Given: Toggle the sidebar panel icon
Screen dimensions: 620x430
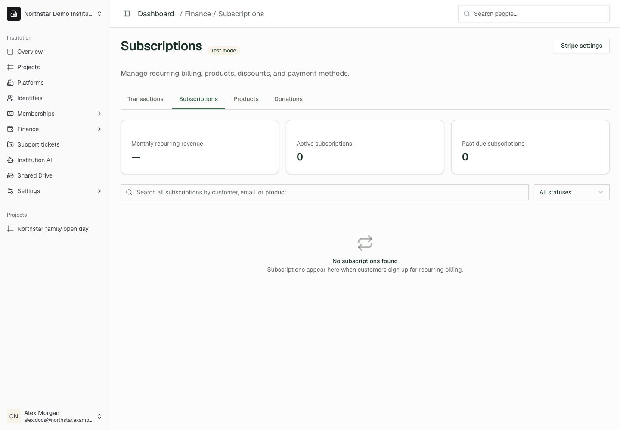Looking at the screenshot, I should (x=127, y=14).
